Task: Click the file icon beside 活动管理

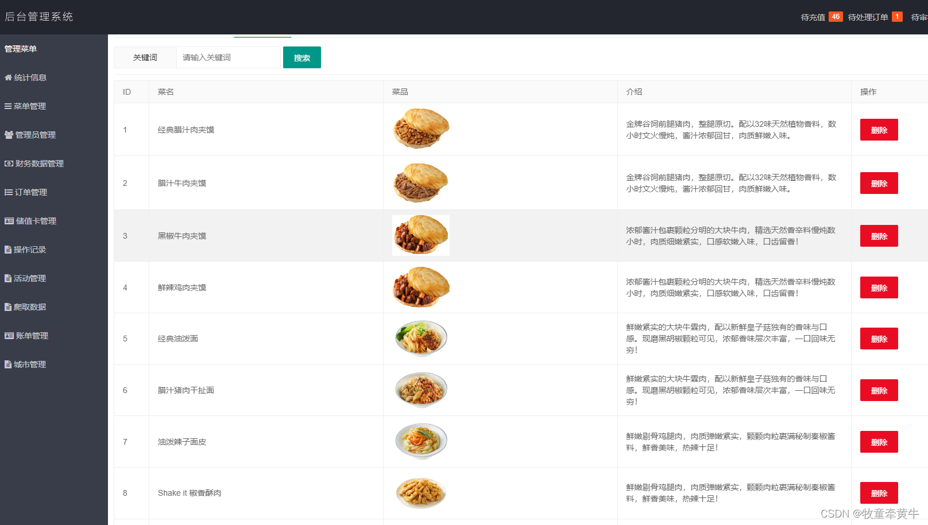Action: coord(8,278)
